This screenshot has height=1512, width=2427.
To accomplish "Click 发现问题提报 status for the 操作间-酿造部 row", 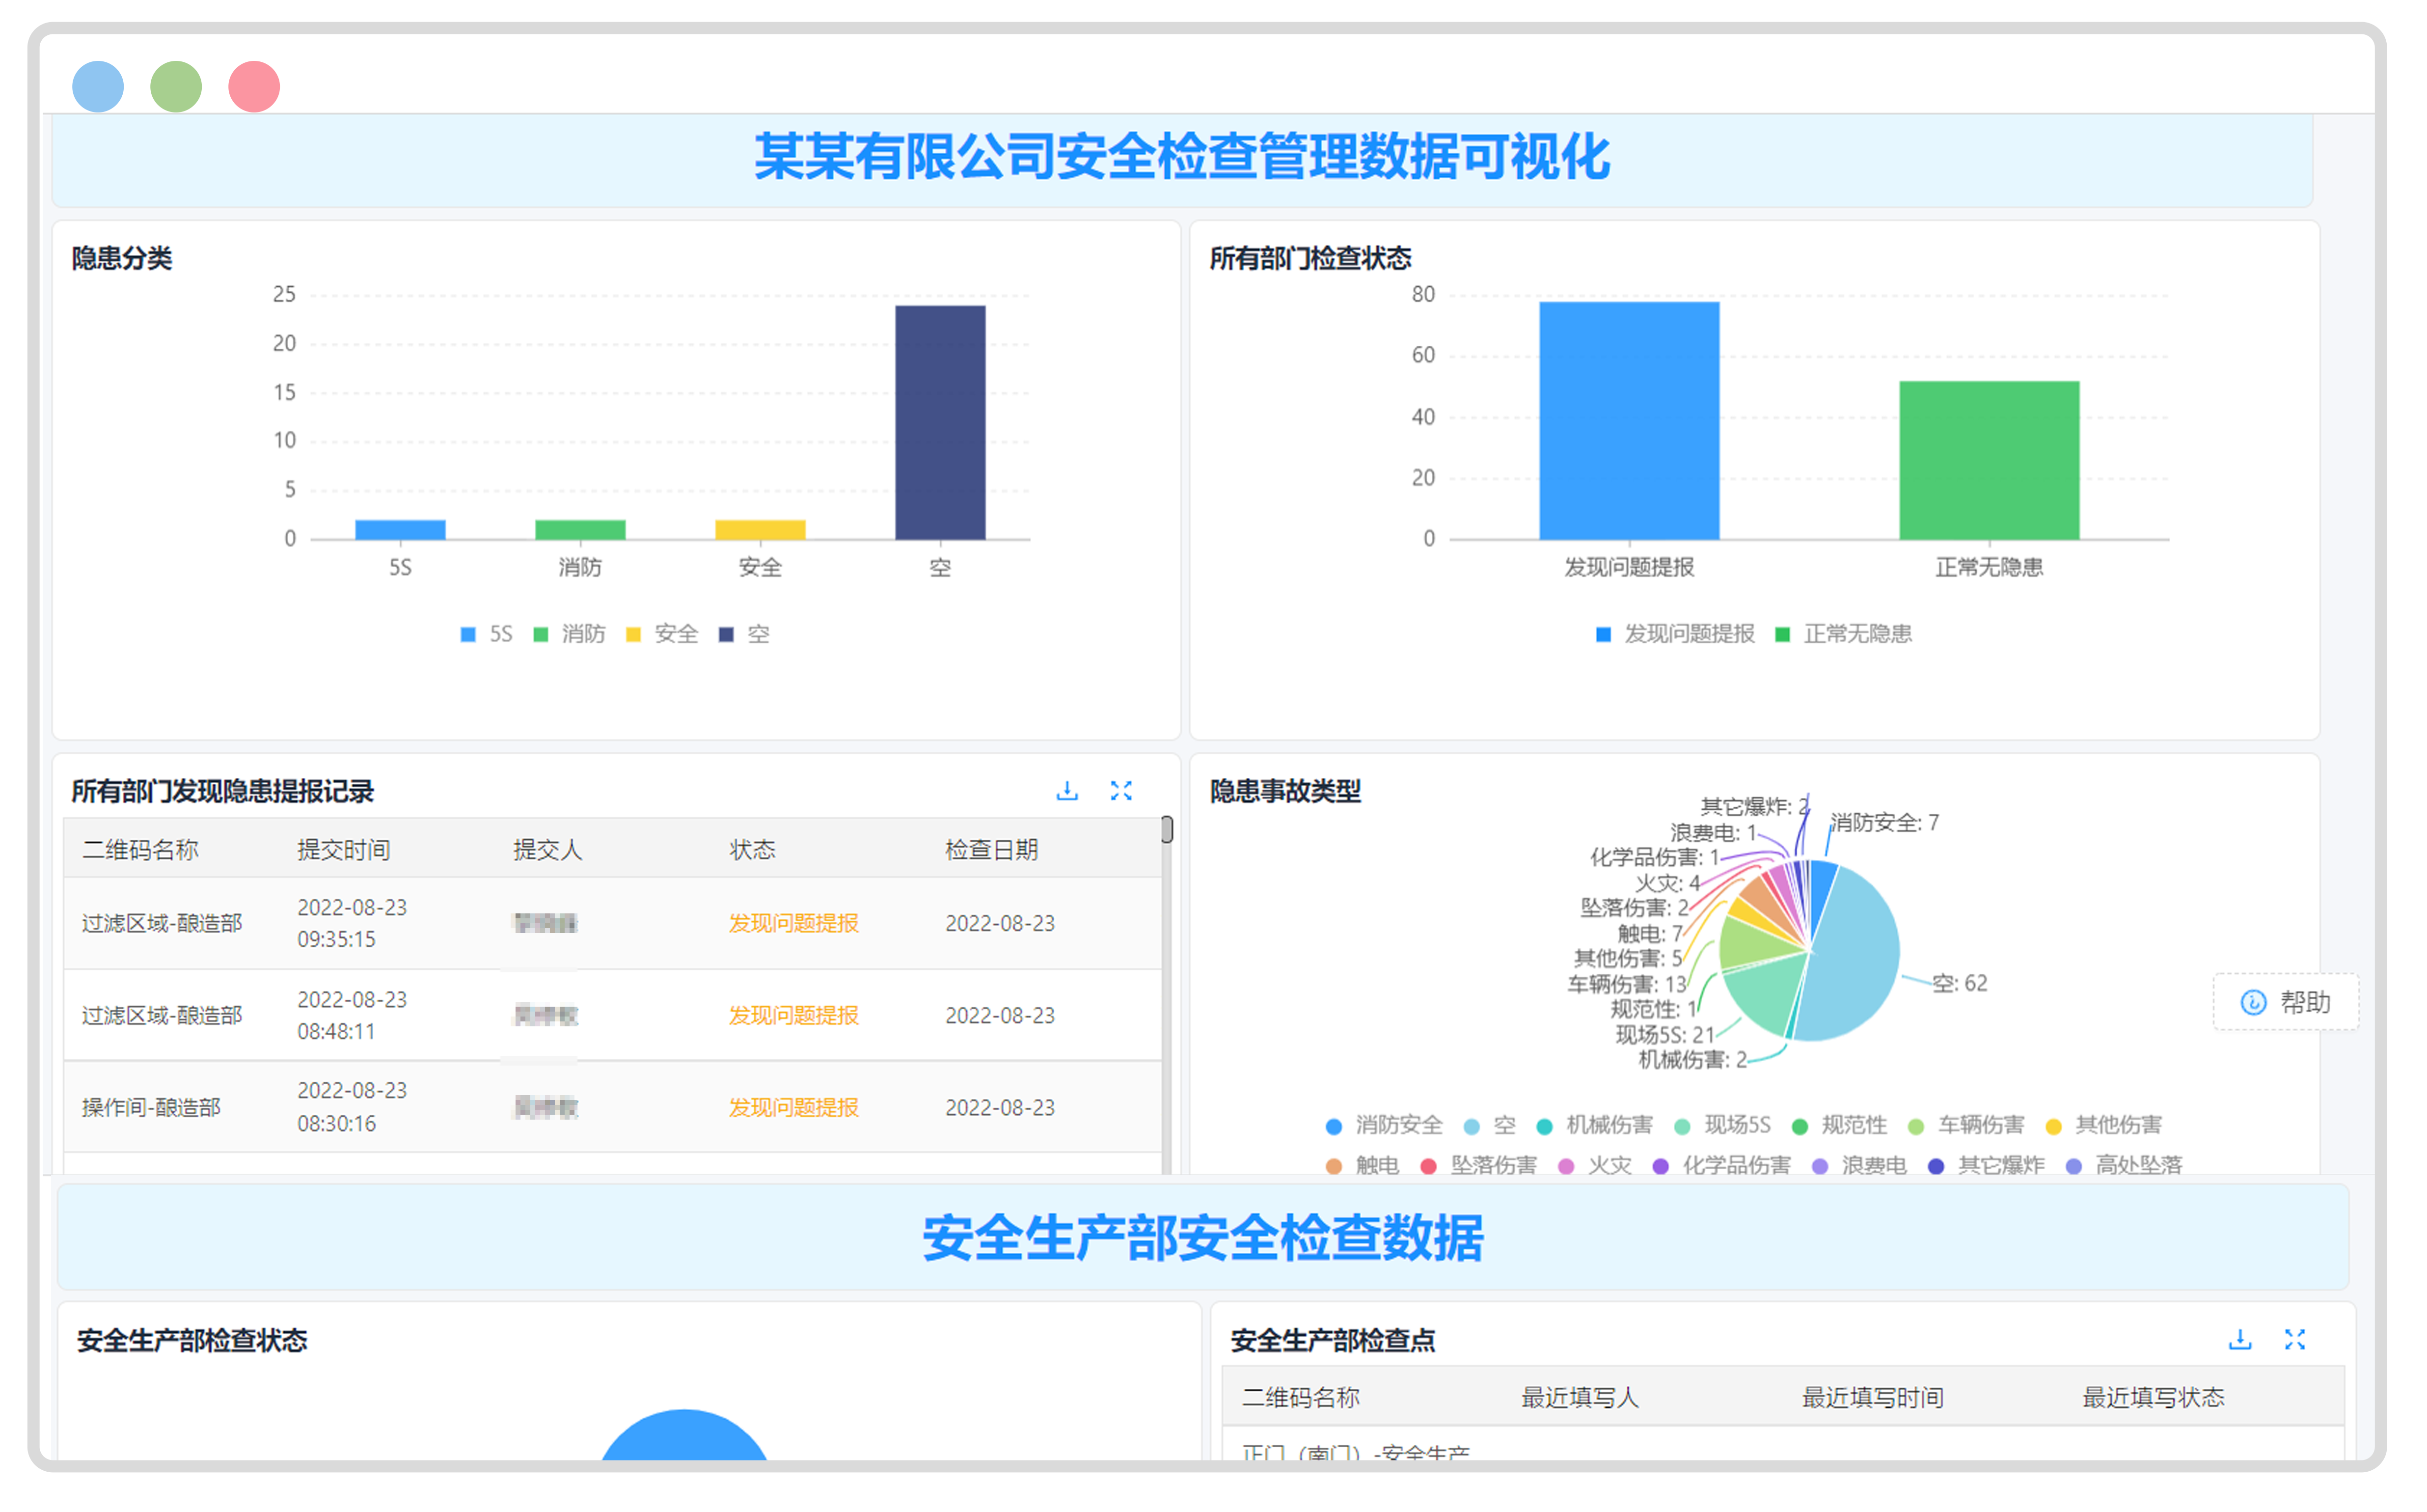I will [792, 1107].
